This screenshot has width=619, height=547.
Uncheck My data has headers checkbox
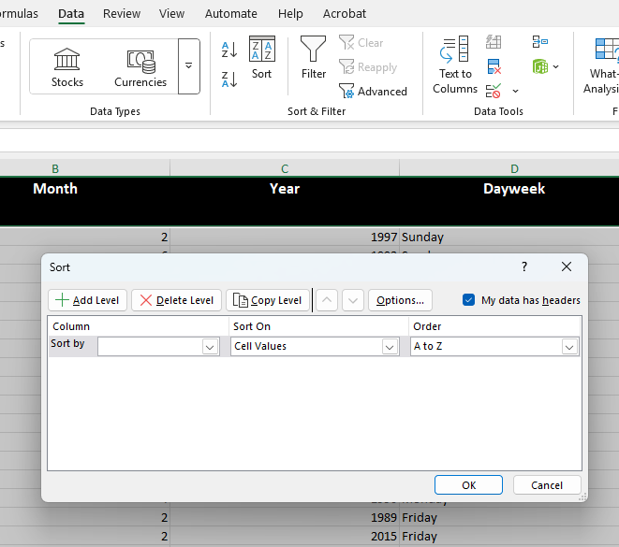point(469,300)
